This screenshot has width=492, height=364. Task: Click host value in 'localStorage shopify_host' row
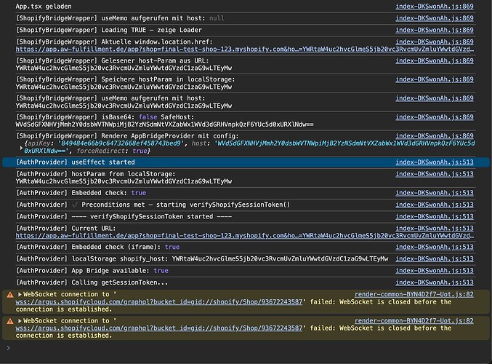[x=280, y=259]
